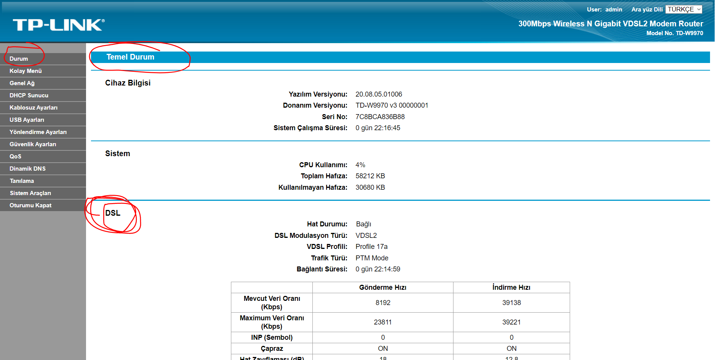The width and height of the screenshot is (715, 360).
Task: Click connection time 0 gün 22:14:59
Action: pyautogui.click(x=378, y=269)
